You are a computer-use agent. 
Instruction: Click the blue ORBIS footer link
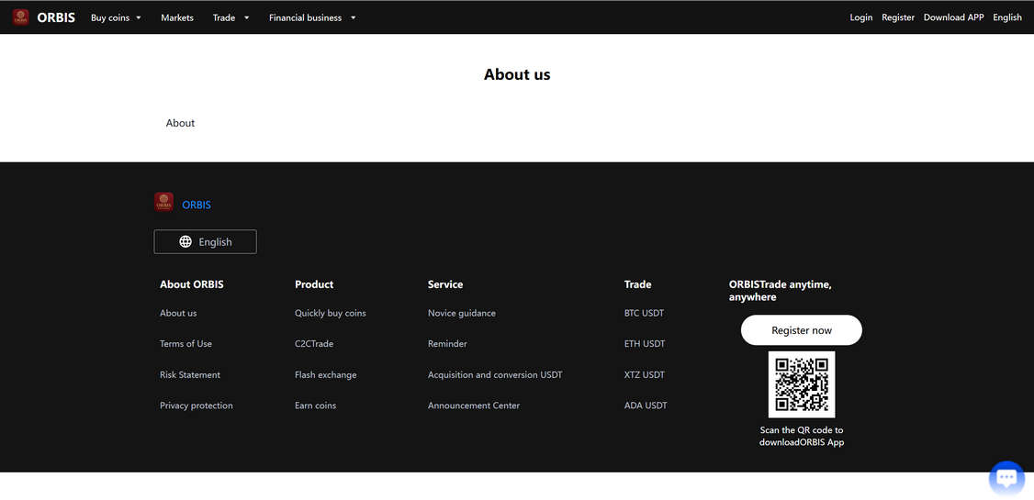(197, 205)
